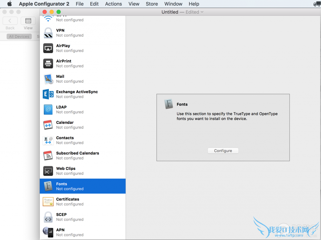Open the Calendar payload icon

[x=48, y=125]
